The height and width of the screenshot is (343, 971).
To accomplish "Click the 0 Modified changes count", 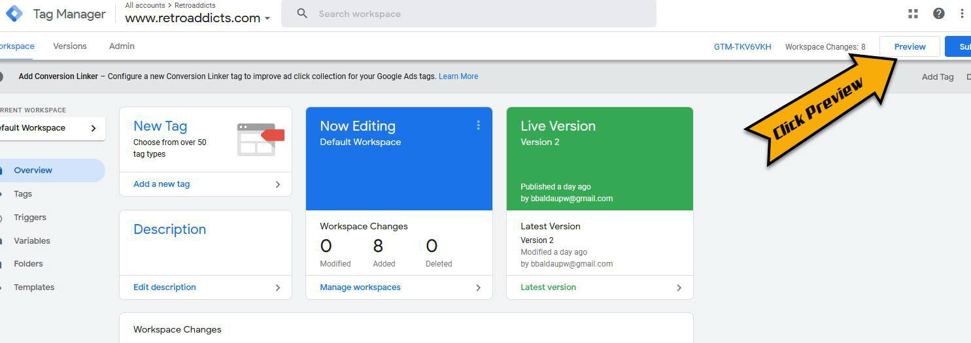I will coord(326,246).
